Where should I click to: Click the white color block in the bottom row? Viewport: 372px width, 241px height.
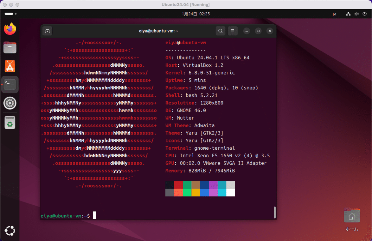(x=231, y=193)
